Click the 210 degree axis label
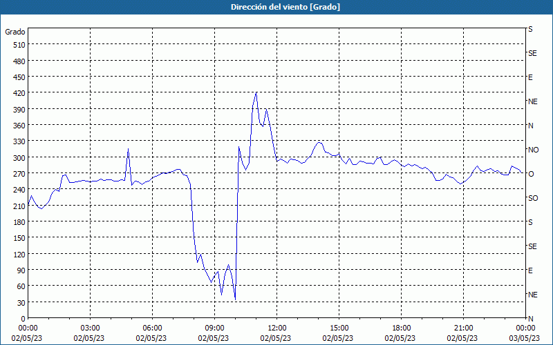This screenshot has width=553, height=345. (x=19, y=206)
